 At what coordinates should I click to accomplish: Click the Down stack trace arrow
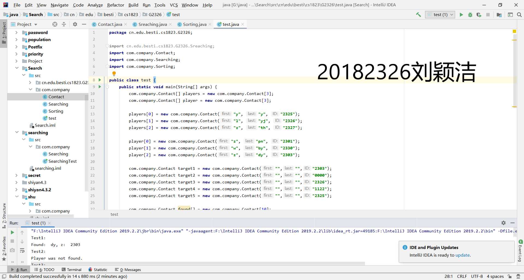(22, 241)
